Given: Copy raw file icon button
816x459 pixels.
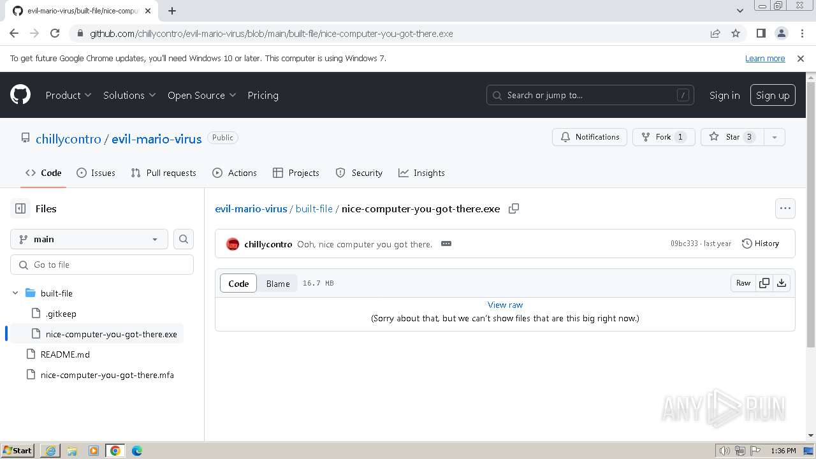Looking at the screenshot, I should [764, 283].
